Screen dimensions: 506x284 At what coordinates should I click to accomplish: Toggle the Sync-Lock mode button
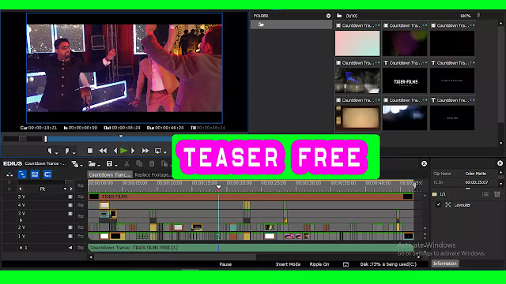click(35, 174)
